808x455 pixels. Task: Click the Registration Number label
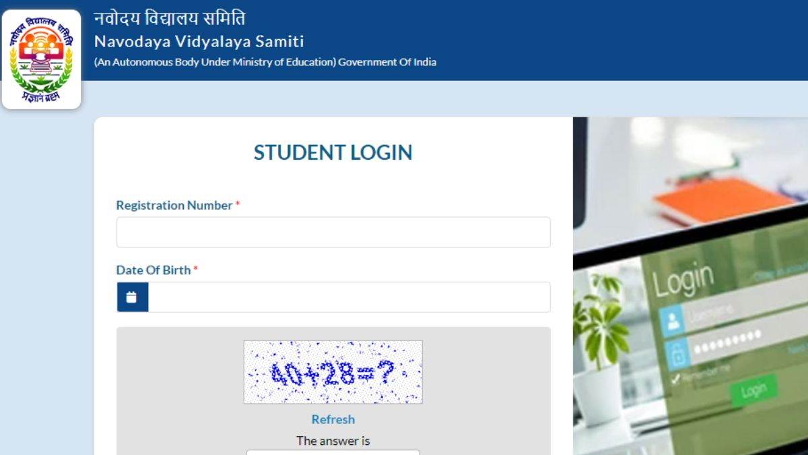pyautogui.click(x=174, y=205)
